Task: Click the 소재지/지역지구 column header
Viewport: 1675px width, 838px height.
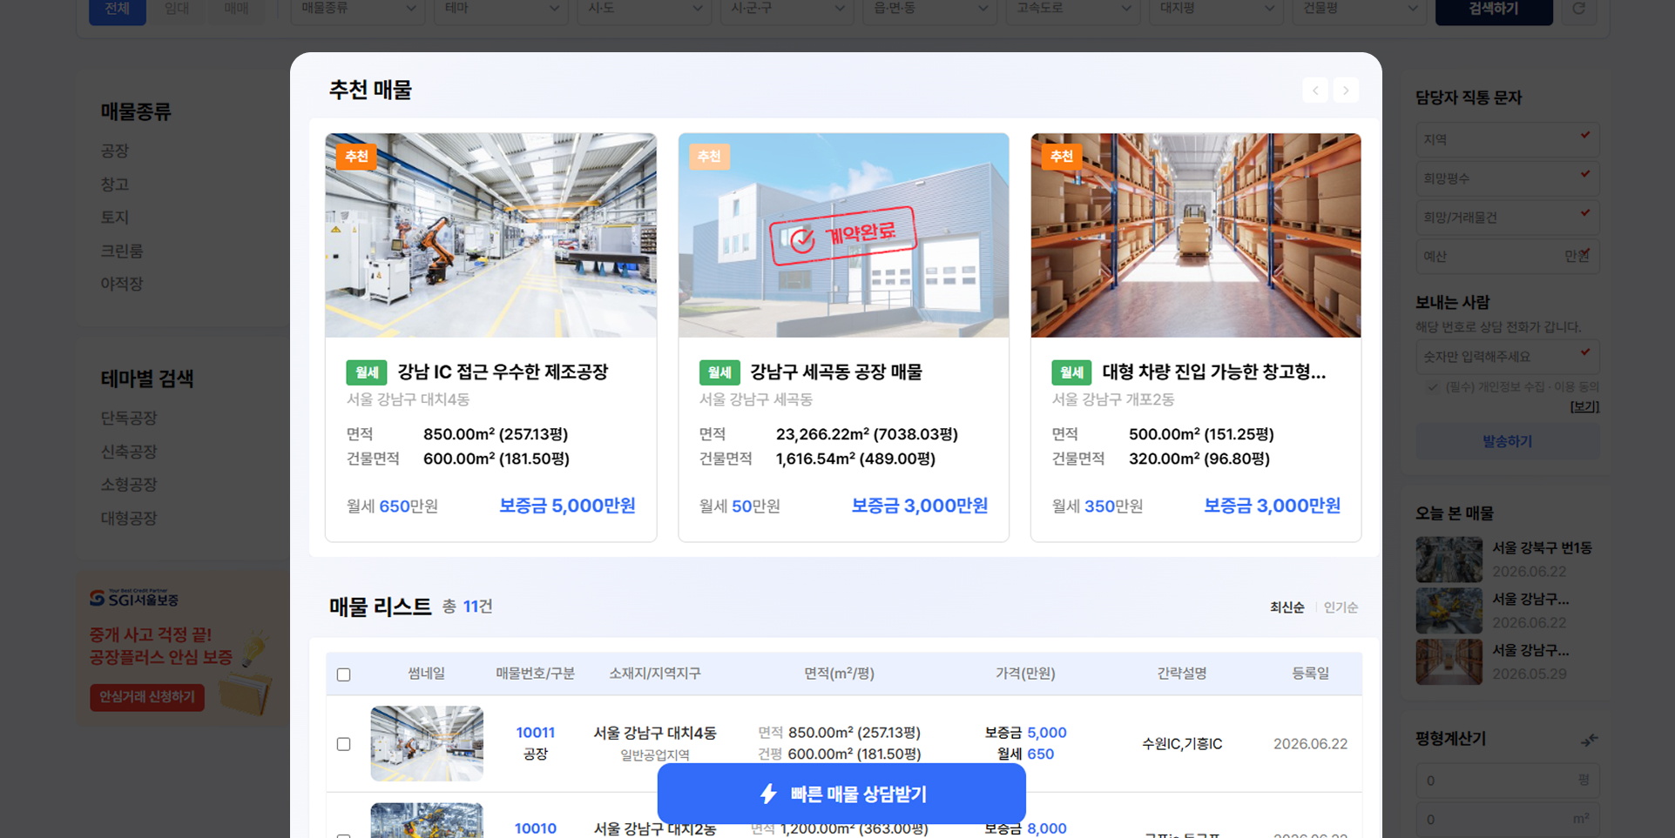Action: click(655, 674)
